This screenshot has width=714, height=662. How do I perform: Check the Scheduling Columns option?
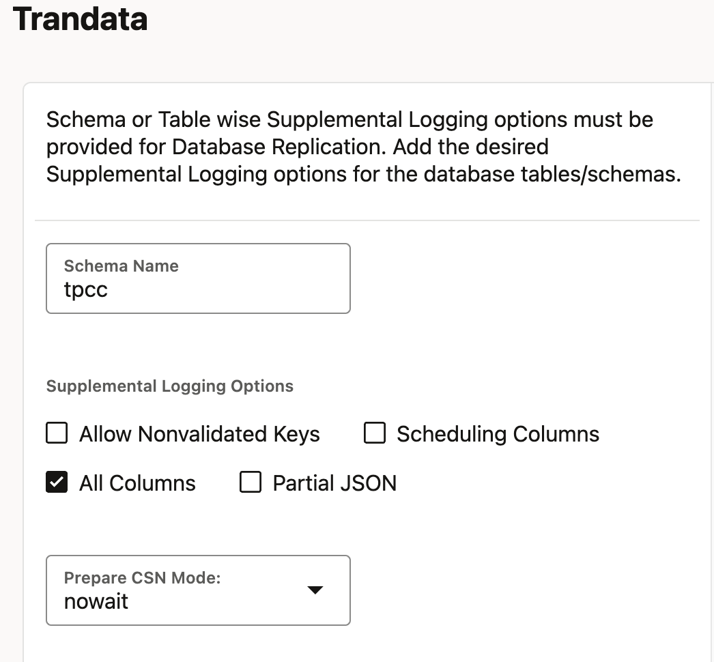click(375, 434)
